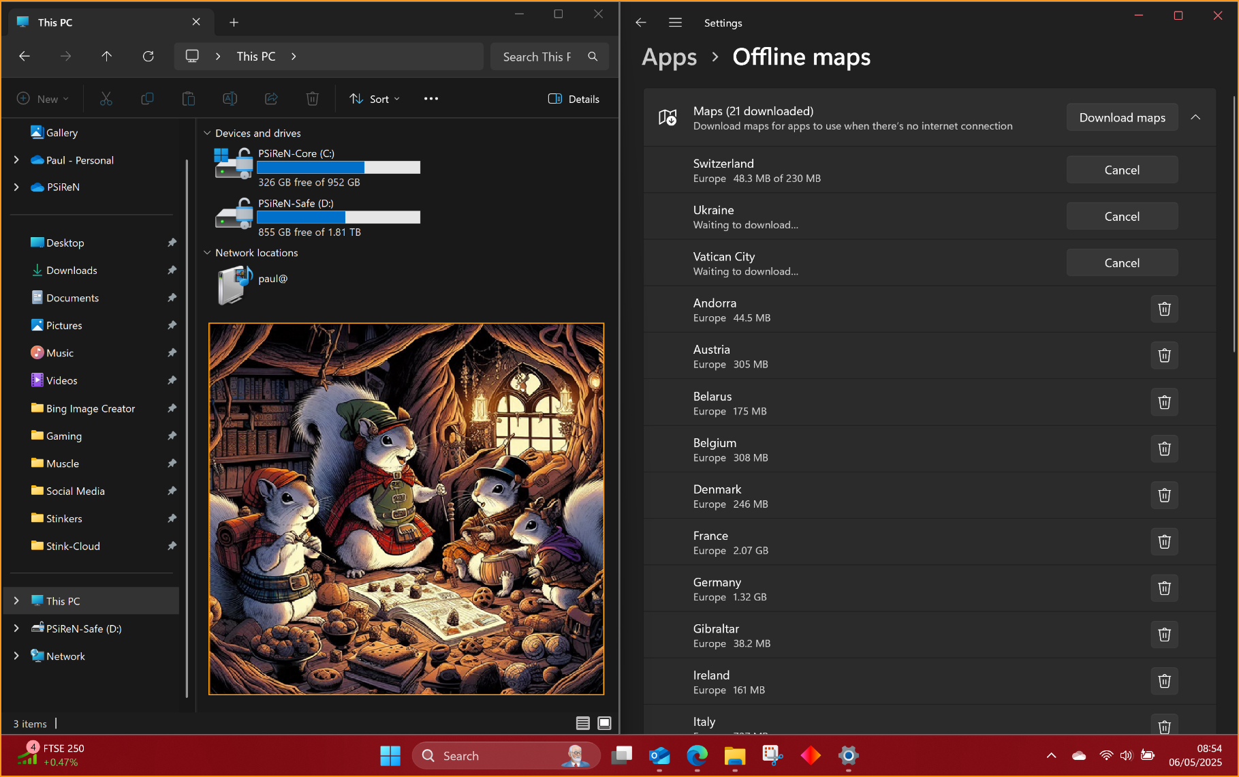Refresh the This PC view
Screen dimensions: 1239x777
tap(148, 57)
